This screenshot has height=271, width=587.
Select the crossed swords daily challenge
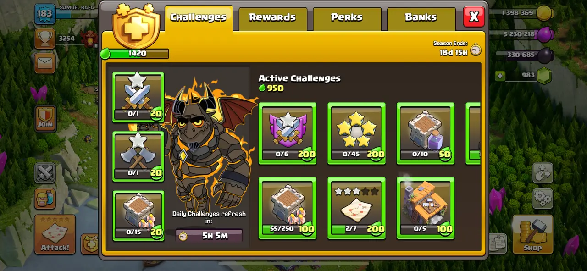138,97
